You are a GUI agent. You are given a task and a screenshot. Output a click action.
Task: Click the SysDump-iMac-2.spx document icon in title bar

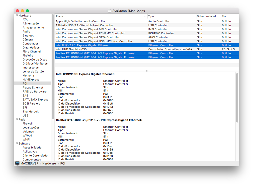[109, 11]
